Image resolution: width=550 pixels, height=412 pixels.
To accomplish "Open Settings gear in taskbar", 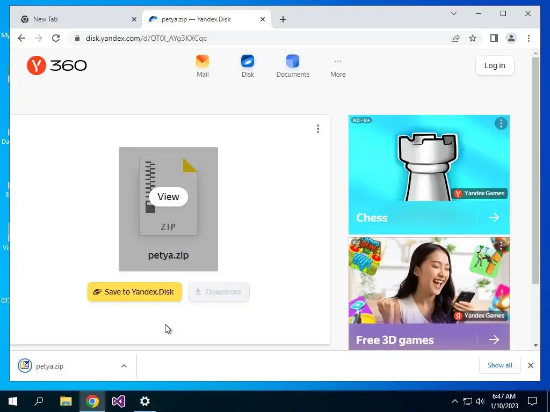I will tap(145, 401).
